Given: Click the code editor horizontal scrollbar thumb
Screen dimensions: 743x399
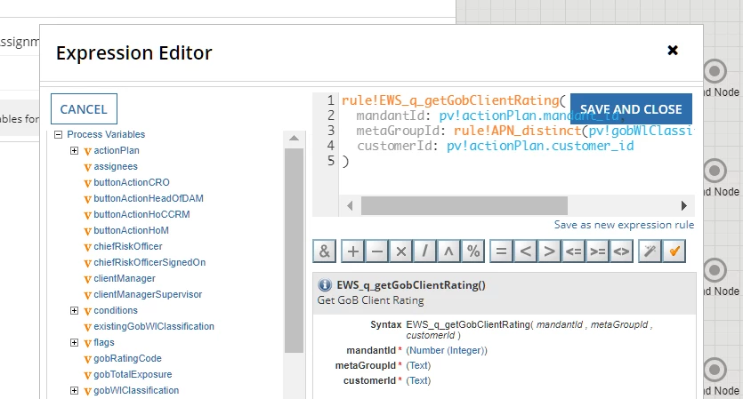Looking at the screenshot, I should pos(464,206).
